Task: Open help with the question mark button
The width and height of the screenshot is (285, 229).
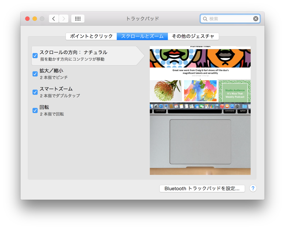Action: coord(253,188)
